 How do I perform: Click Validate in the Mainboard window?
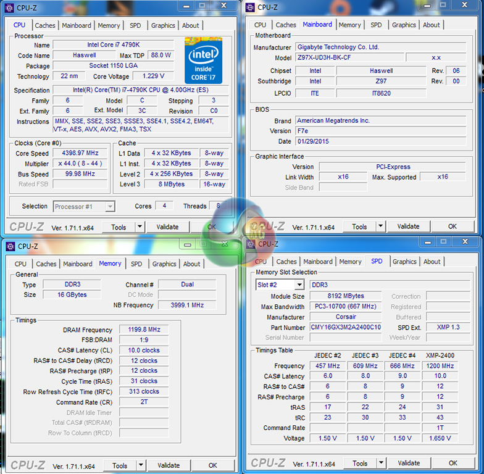[409, 226]
